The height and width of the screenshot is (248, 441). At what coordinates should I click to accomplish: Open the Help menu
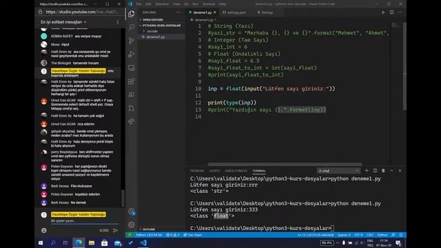(223, 4)
